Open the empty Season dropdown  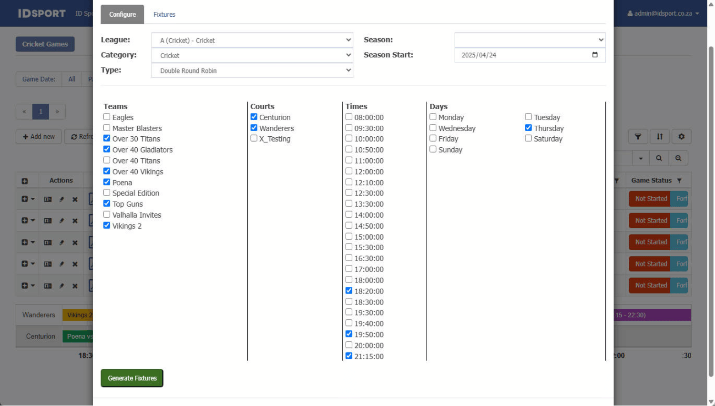point(530,40)
